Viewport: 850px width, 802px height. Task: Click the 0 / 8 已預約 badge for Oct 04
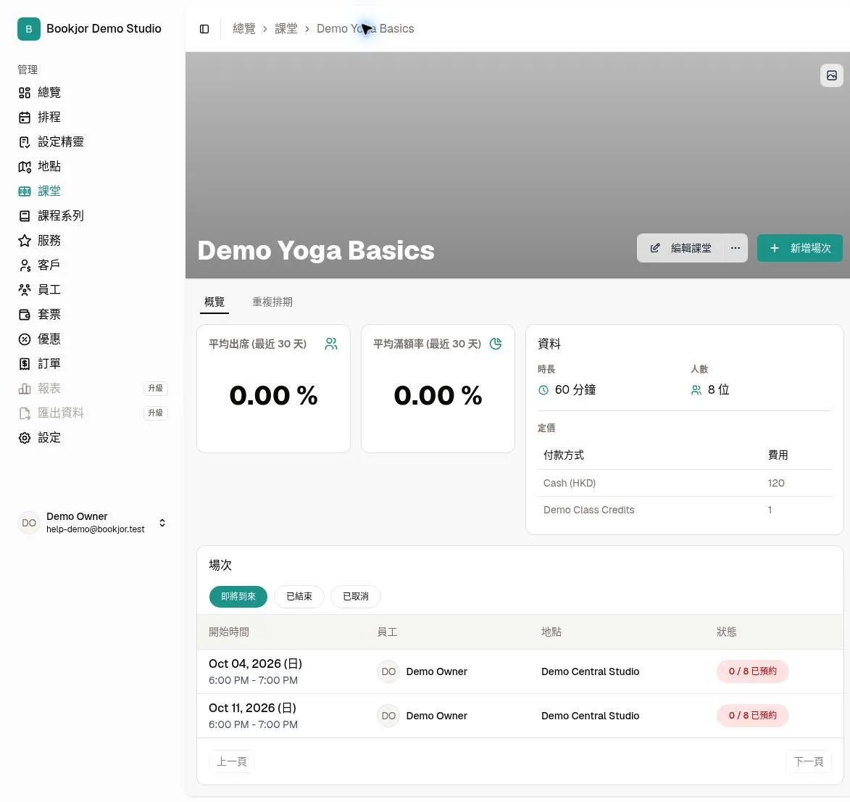click(752, 671)
